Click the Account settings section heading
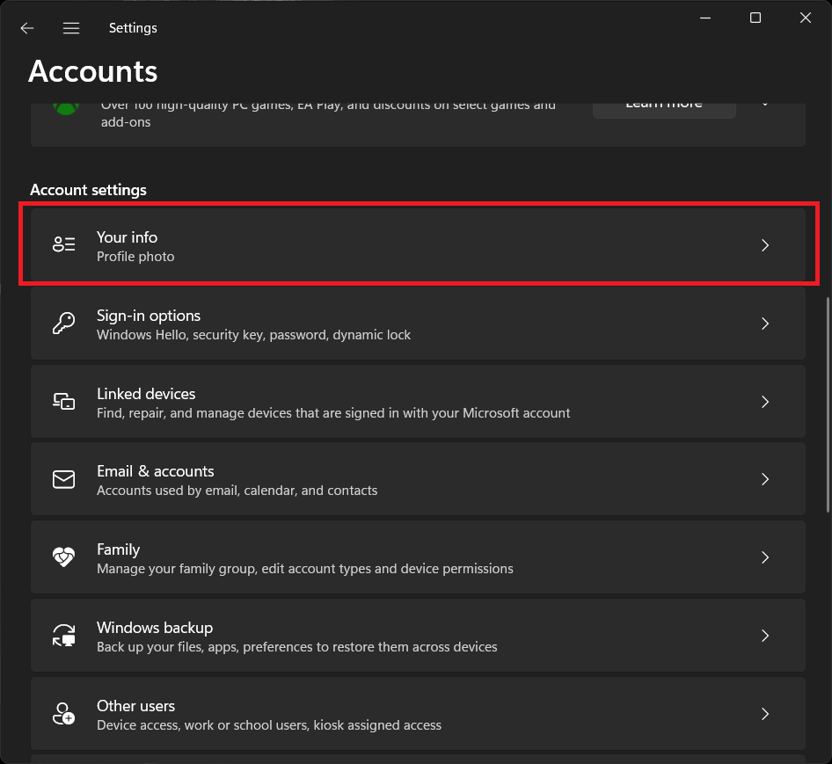The width and height of the screenshot is (832, 764). coord(88,190)
